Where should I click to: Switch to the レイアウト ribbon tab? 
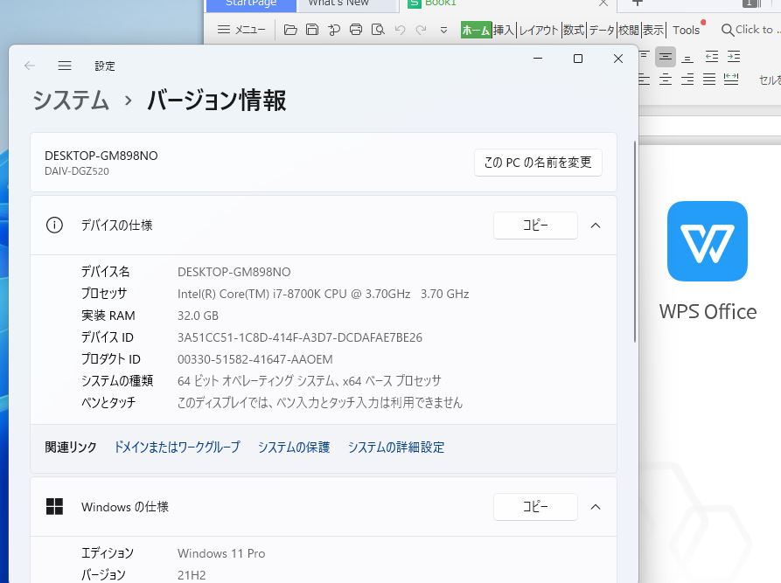point(539,30)
